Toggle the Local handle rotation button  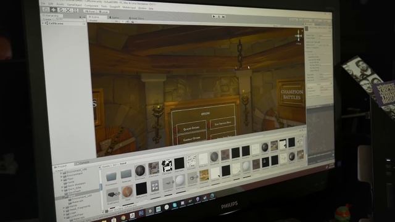pyautogui.click(x=103, y=12)
